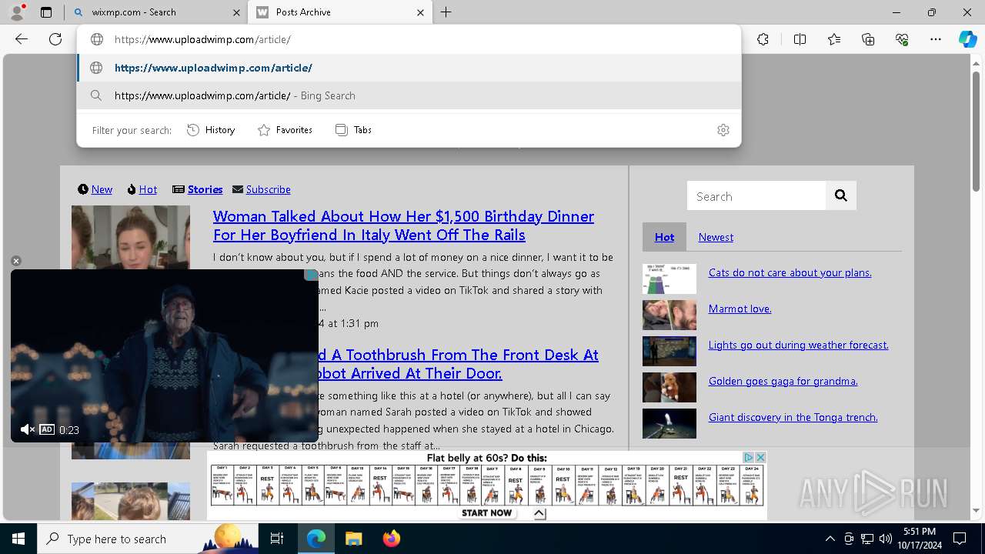Image resolution: width=985 pixels, height=554 pixels.
Task: Open the $1,500 Birthday Dinner article
Action: pos(403,225)
